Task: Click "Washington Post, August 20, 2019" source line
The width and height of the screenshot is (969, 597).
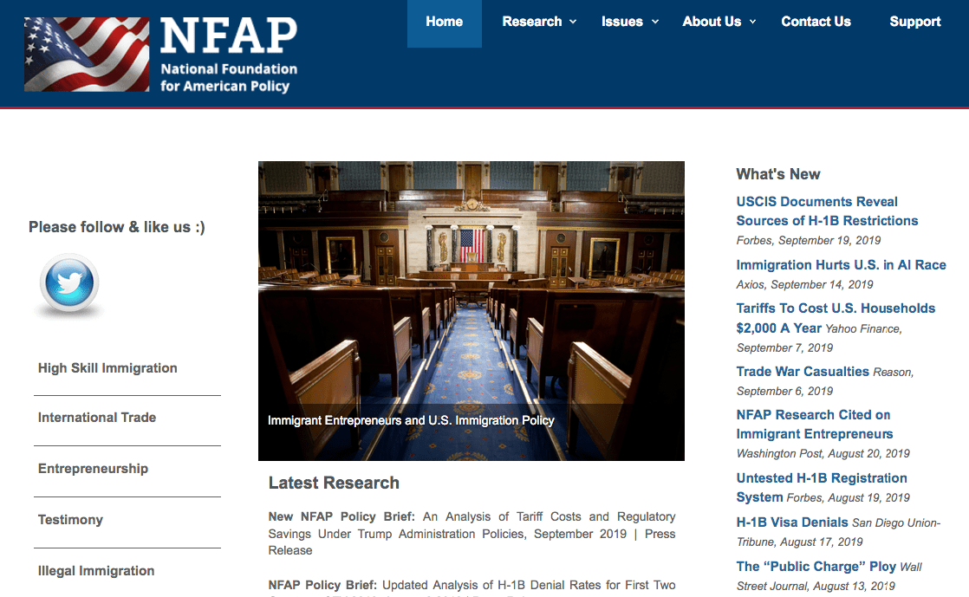Action: point(823,454)
